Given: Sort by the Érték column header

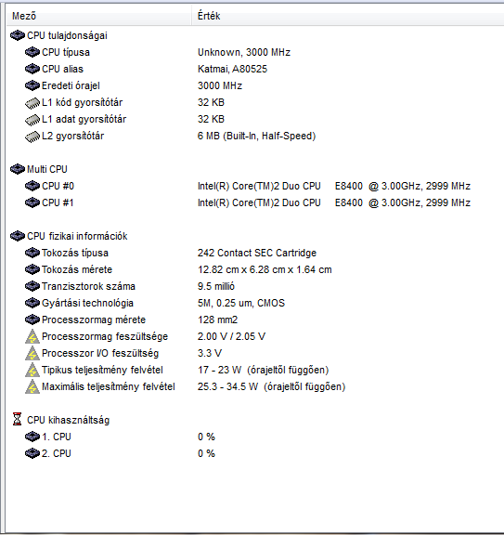Looking at the screenshot, I should (x=348, y=16).
